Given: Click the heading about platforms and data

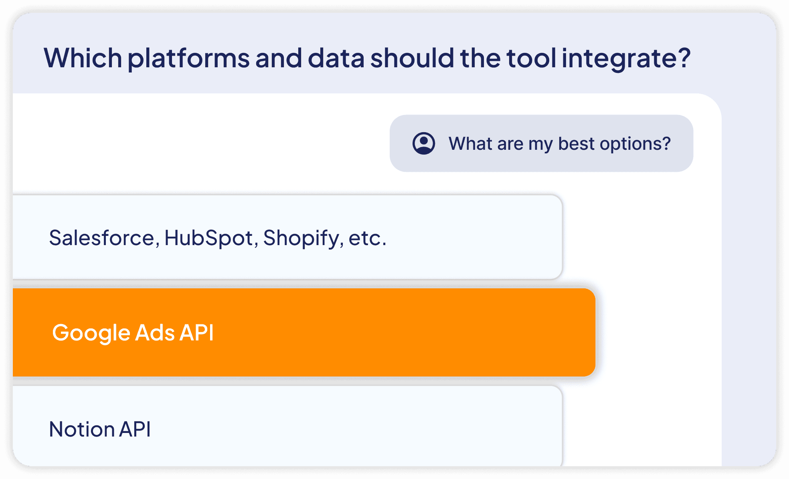Looking at the screenshot, I should tap(367, 58).
